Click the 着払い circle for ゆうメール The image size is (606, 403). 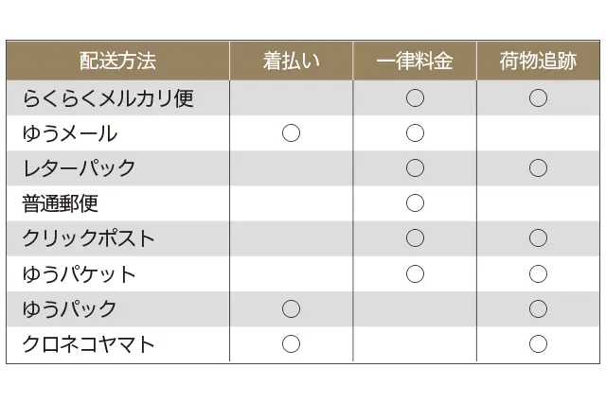click(291, 133)
